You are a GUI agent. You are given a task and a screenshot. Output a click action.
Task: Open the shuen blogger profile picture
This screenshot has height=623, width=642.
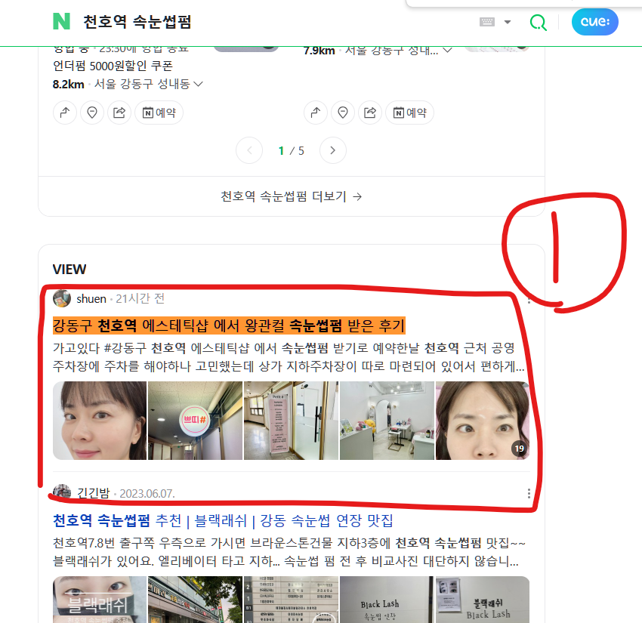[62, 298]
